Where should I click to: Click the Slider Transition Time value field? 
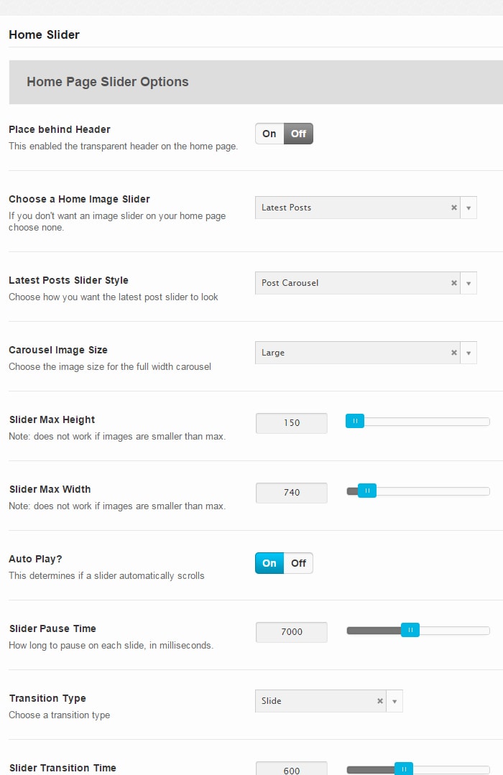[x=292, y=769]
